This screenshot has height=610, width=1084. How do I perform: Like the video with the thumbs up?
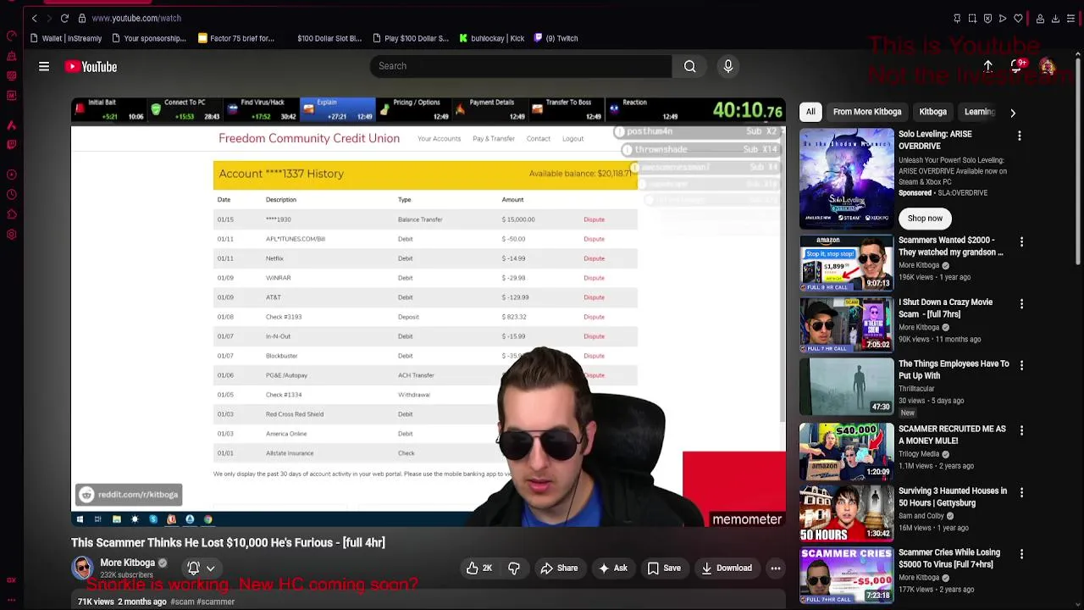click(479, 568)
